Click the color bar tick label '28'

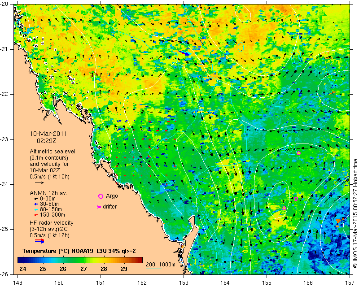point(104,269)
